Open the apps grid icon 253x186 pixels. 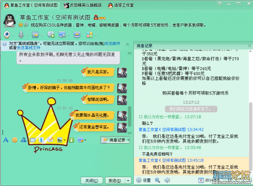(89, 35)
